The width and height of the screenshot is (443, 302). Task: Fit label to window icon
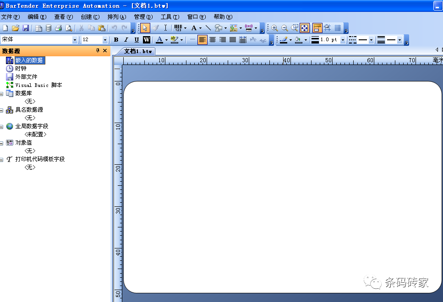(x=305, y=28)
